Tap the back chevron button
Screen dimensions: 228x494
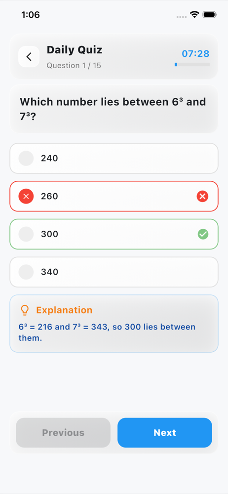(29, 57)
